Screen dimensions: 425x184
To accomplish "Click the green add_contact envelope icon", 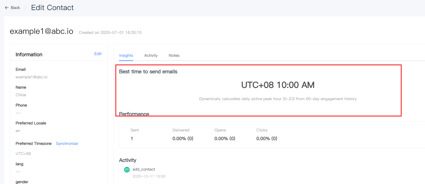I will click(127, 169).
